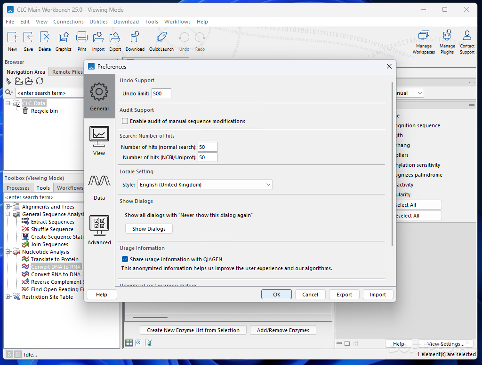Image resolution: width=482 pixels, height=365 pixels.
Task: Click the Redo toolbar icon
Action: coord(200,38)
